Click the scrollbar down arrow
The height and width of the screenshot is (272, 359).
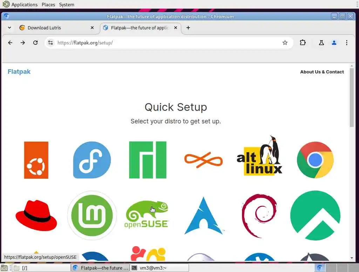tap(352, 258)
